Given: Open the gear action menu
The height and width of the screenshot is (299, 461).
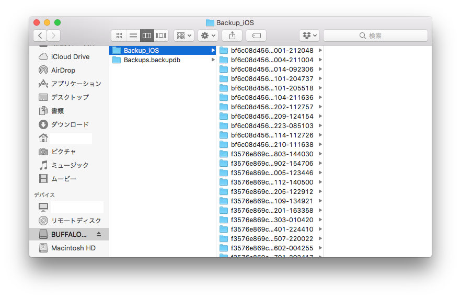Looking at the screenshot, I should coord(208,36).
